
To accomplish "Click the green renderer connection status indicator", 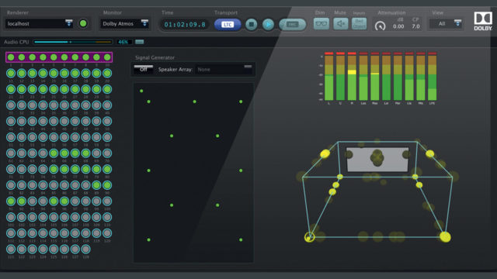I will (x=83, y=23).
